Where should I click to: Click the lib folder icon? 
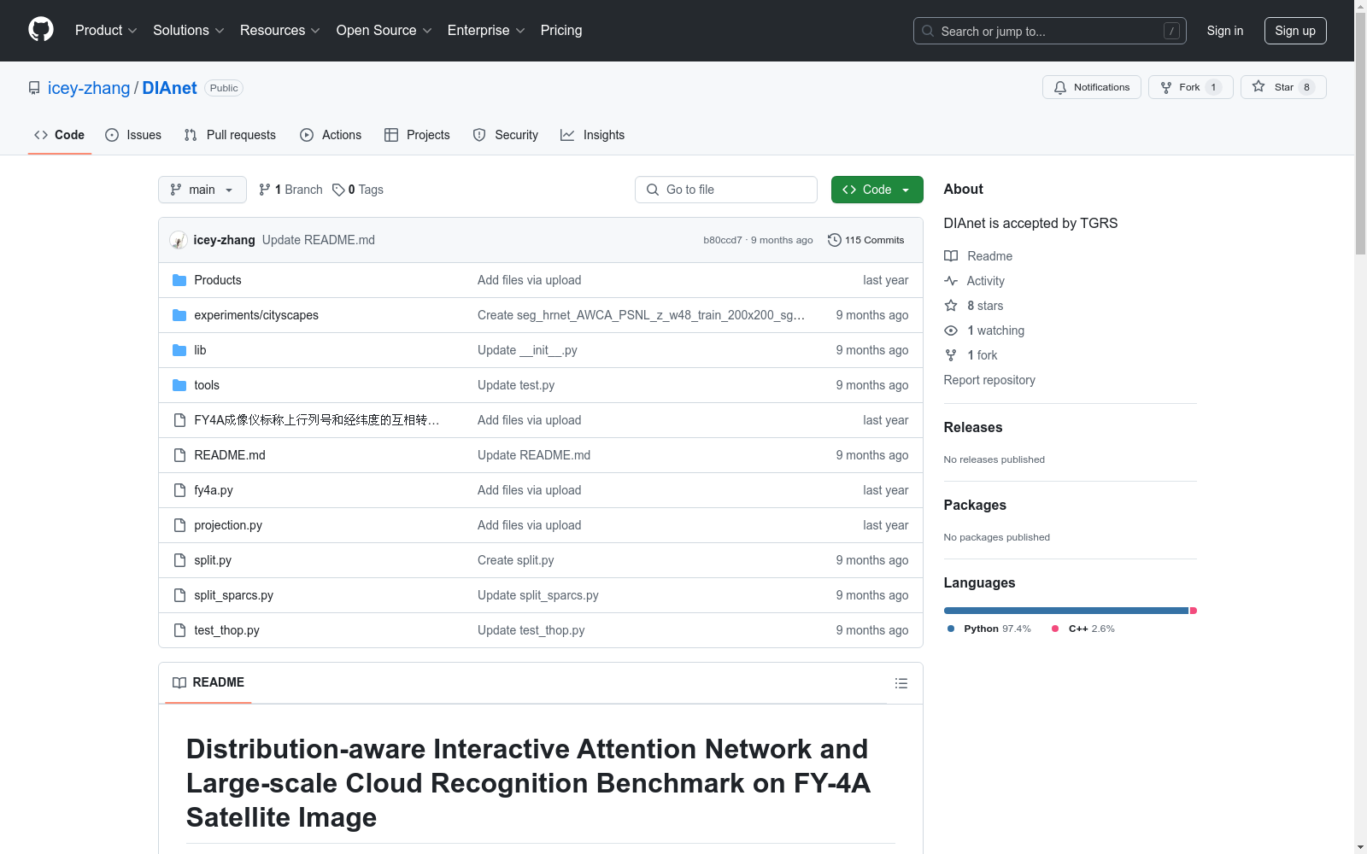pos(179,350)
